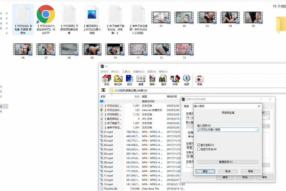
Task: Open the 文件(F) menu in WinRAR
Action: (104, 72)
